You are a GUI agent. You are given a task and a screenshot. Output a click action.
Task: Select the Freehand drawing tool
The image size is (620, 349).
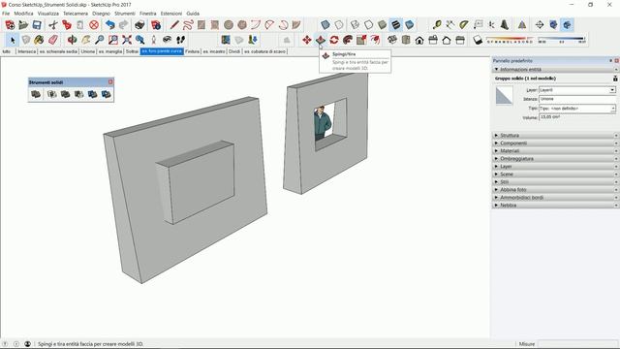[x=188, y=25]
